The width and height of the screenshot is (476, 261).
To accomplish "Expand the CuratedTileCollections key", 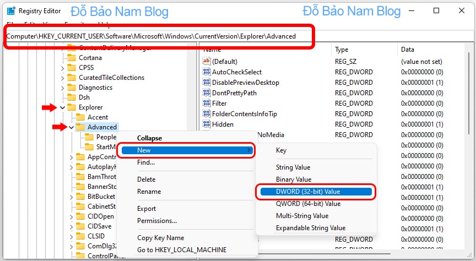I will pyautogui.click(x=63, y=78).
